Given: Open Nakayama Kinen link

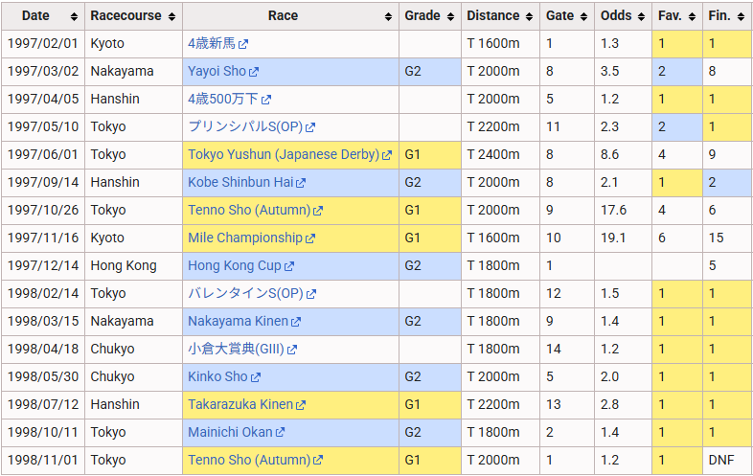Looking at the screenshot, I should tap(239, 321).
